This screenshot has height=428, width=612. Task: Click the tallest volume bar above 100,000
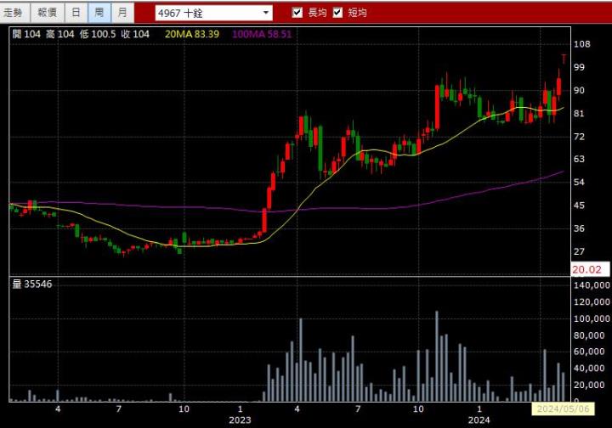click(x=437, y=357)
